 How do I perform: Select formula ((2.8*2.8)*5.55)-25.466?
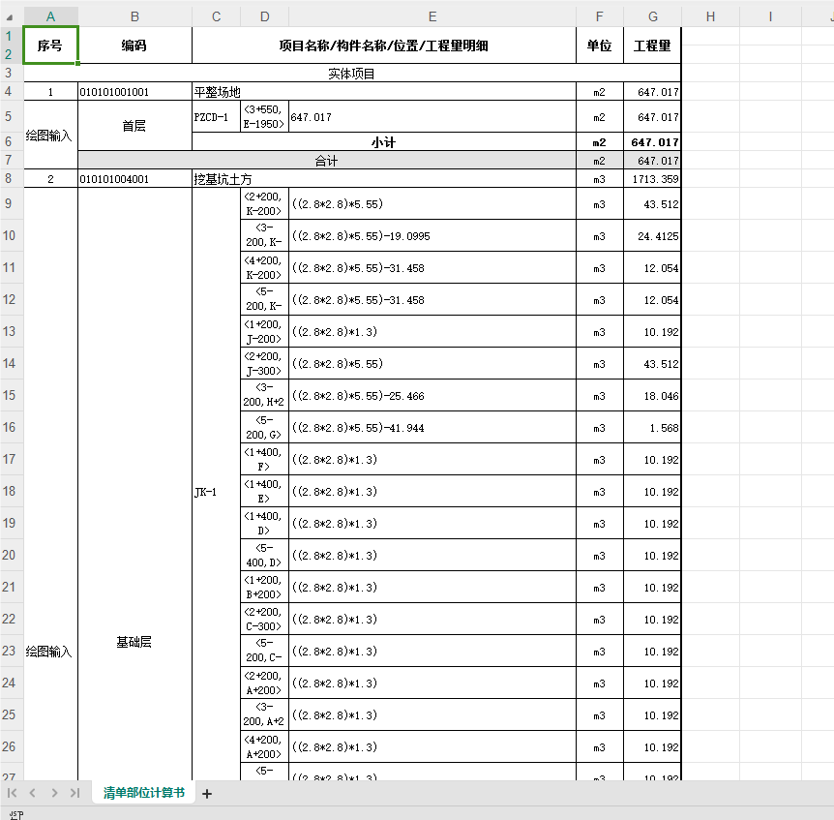click(432, 395)
